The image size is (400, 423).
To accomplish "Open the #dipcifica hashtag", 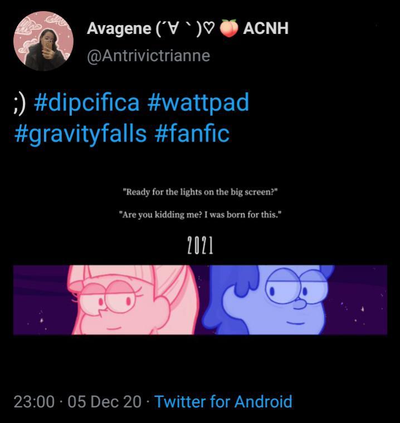I will [87, 102].
